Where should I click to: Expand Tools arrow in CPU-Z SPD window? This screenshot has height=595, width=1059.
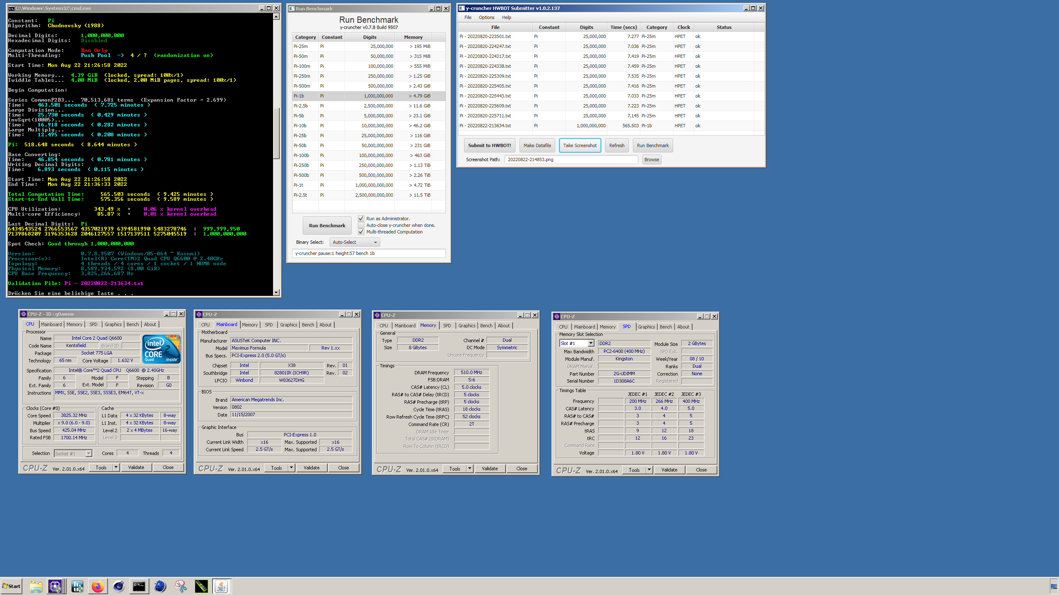click(x=649, y=470)
